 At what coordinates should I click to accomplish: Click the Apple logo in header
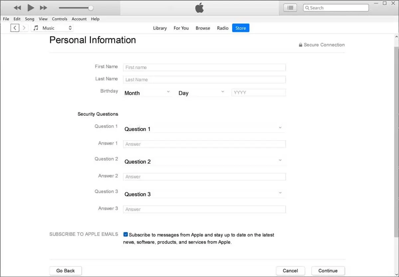click(199, 8)
